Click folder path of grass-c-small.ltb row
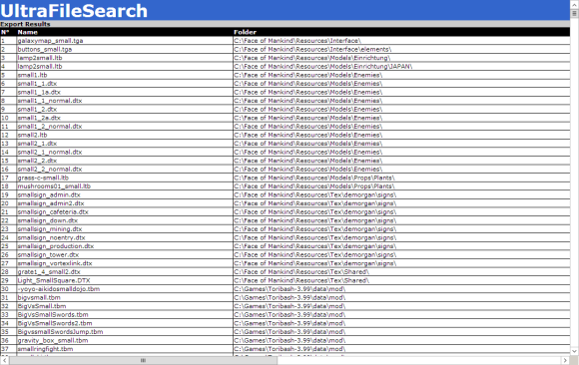The image size is (579, 365). click(x=313, y=178)
